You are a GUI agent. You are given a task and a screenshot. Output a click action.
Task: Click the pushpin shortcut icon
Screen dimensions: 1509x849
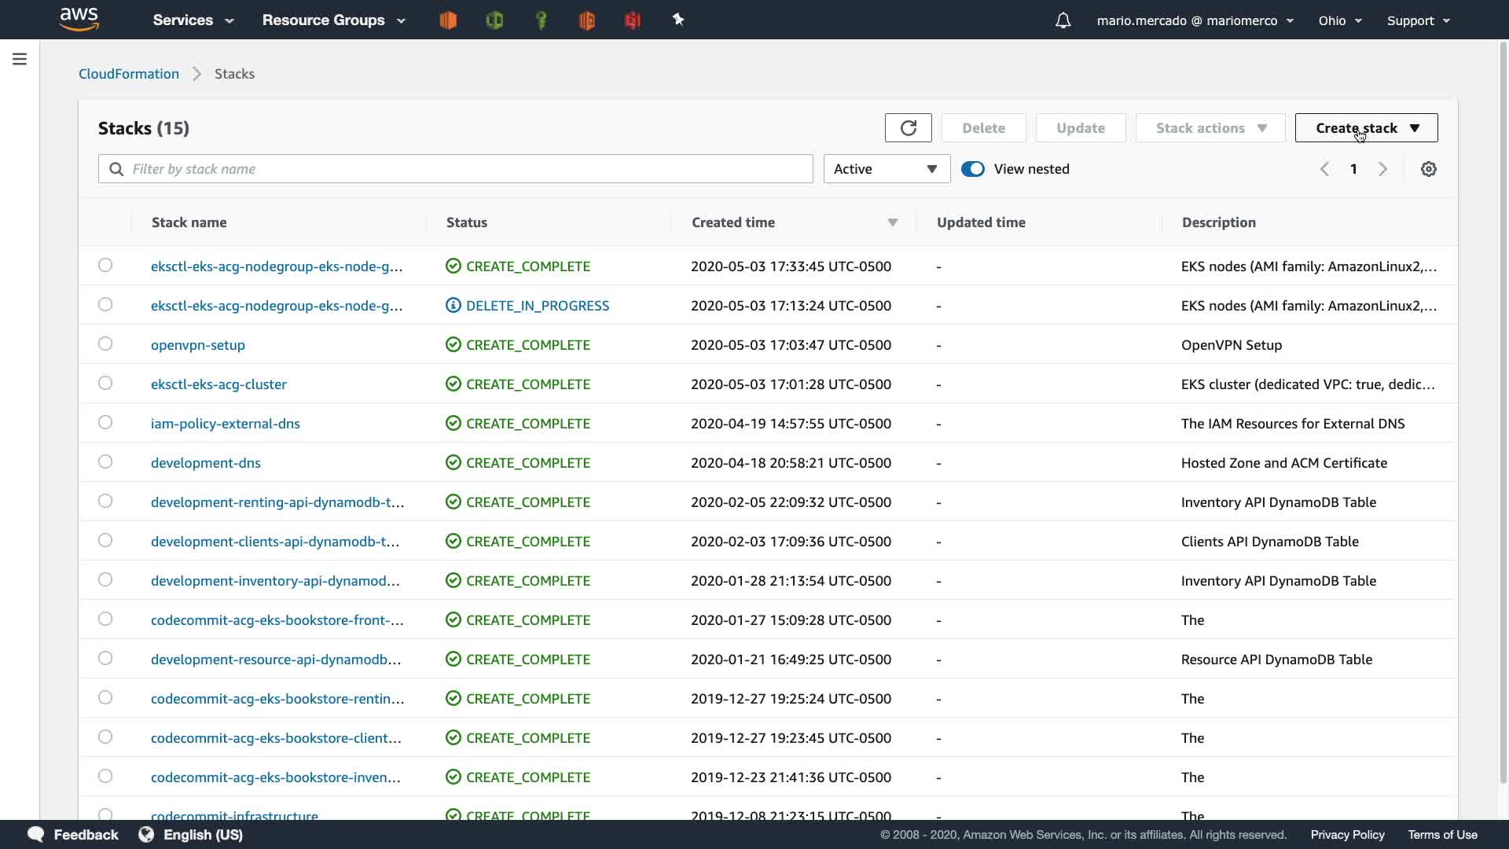[678, 20]
